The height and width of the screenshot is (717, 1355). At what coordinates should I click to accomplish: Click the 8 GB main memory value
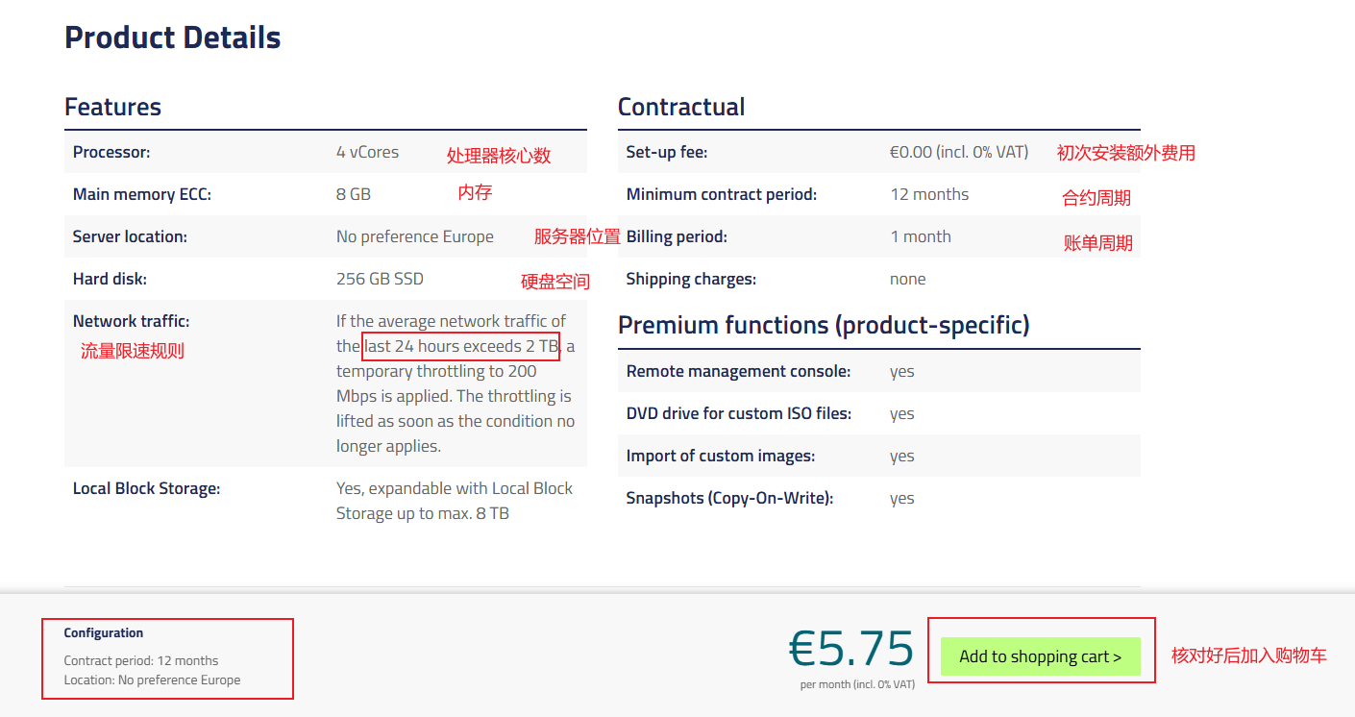(353, 194)
